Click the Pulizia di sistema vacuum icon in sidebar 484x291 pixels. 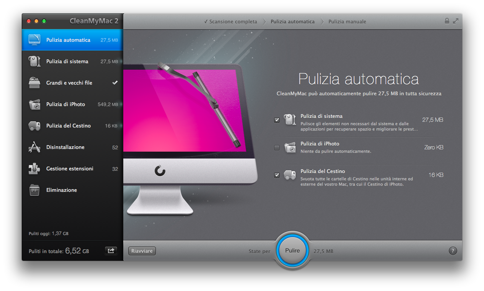(x=34, y=61)
